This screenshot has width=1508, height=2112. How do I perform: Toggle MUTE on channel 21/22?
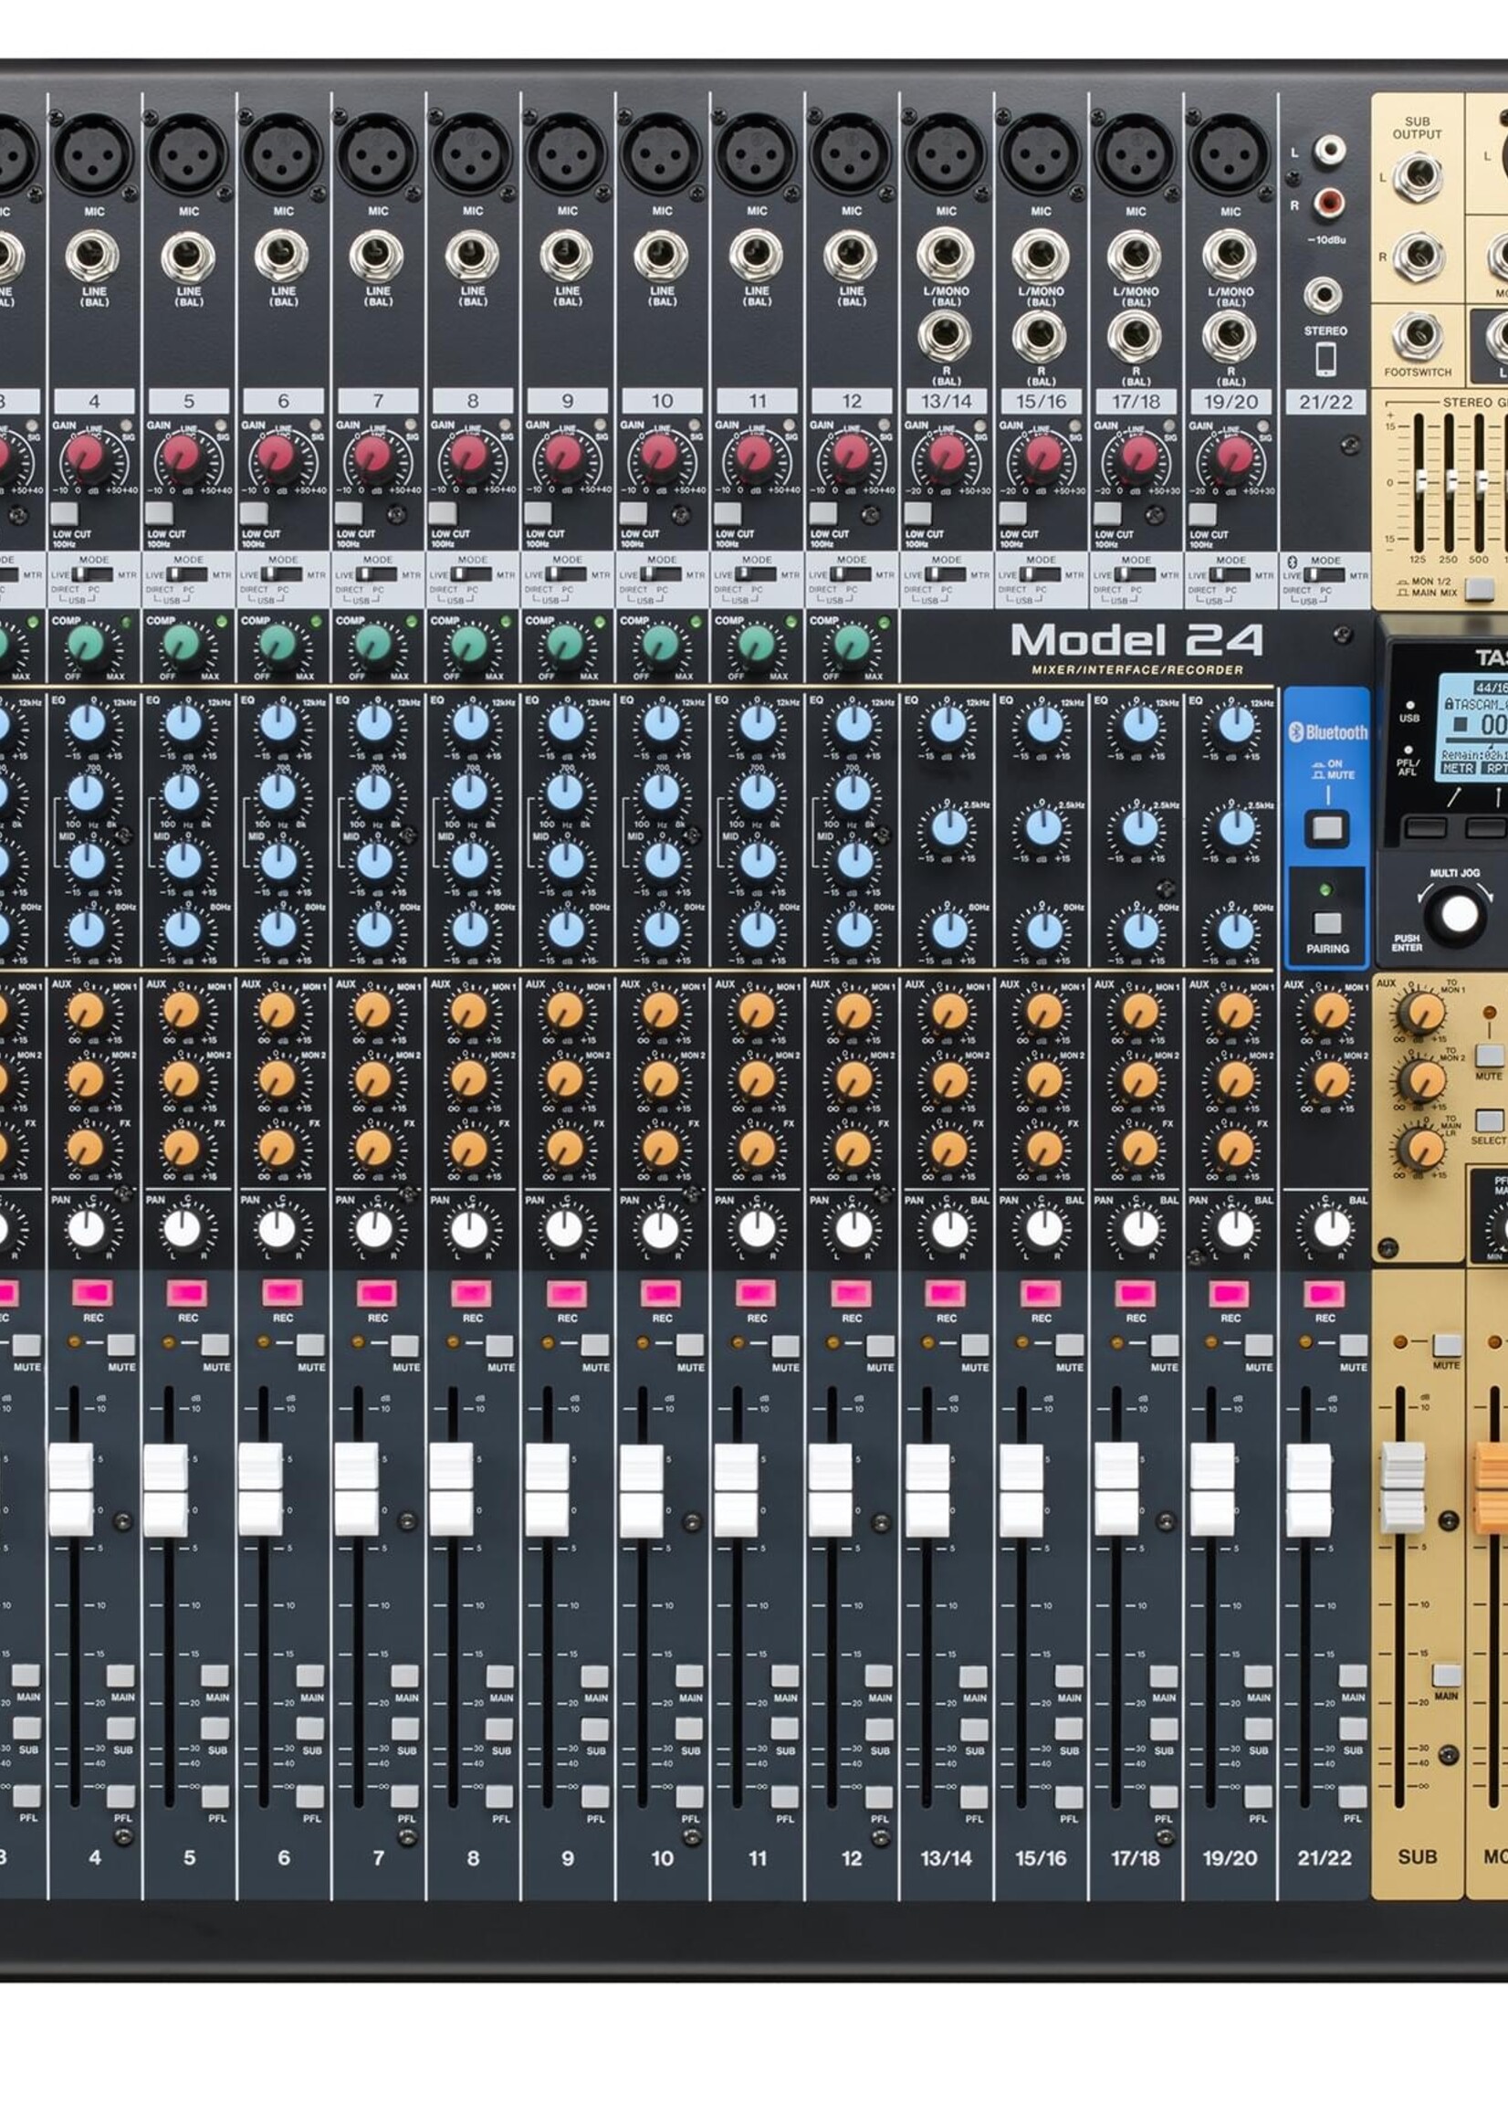tap(1353, 1346)
